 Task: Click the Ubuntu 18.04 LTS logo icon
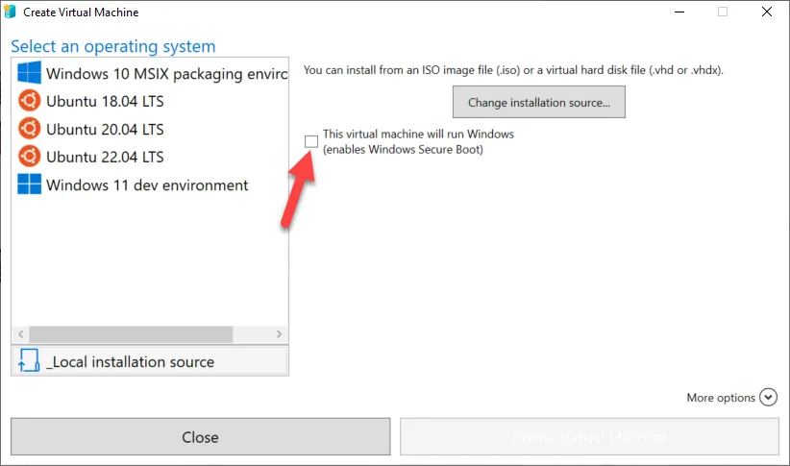click(29, 101)
